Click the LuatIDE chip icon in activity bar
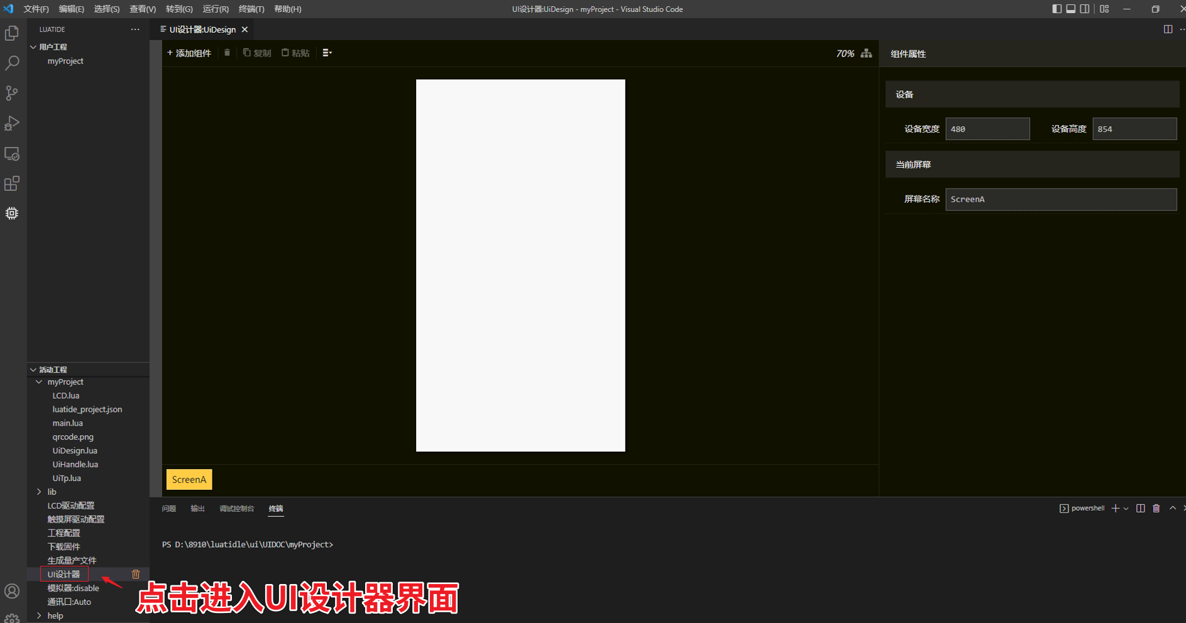1186x623 pixels. click(x=13, y=214)
